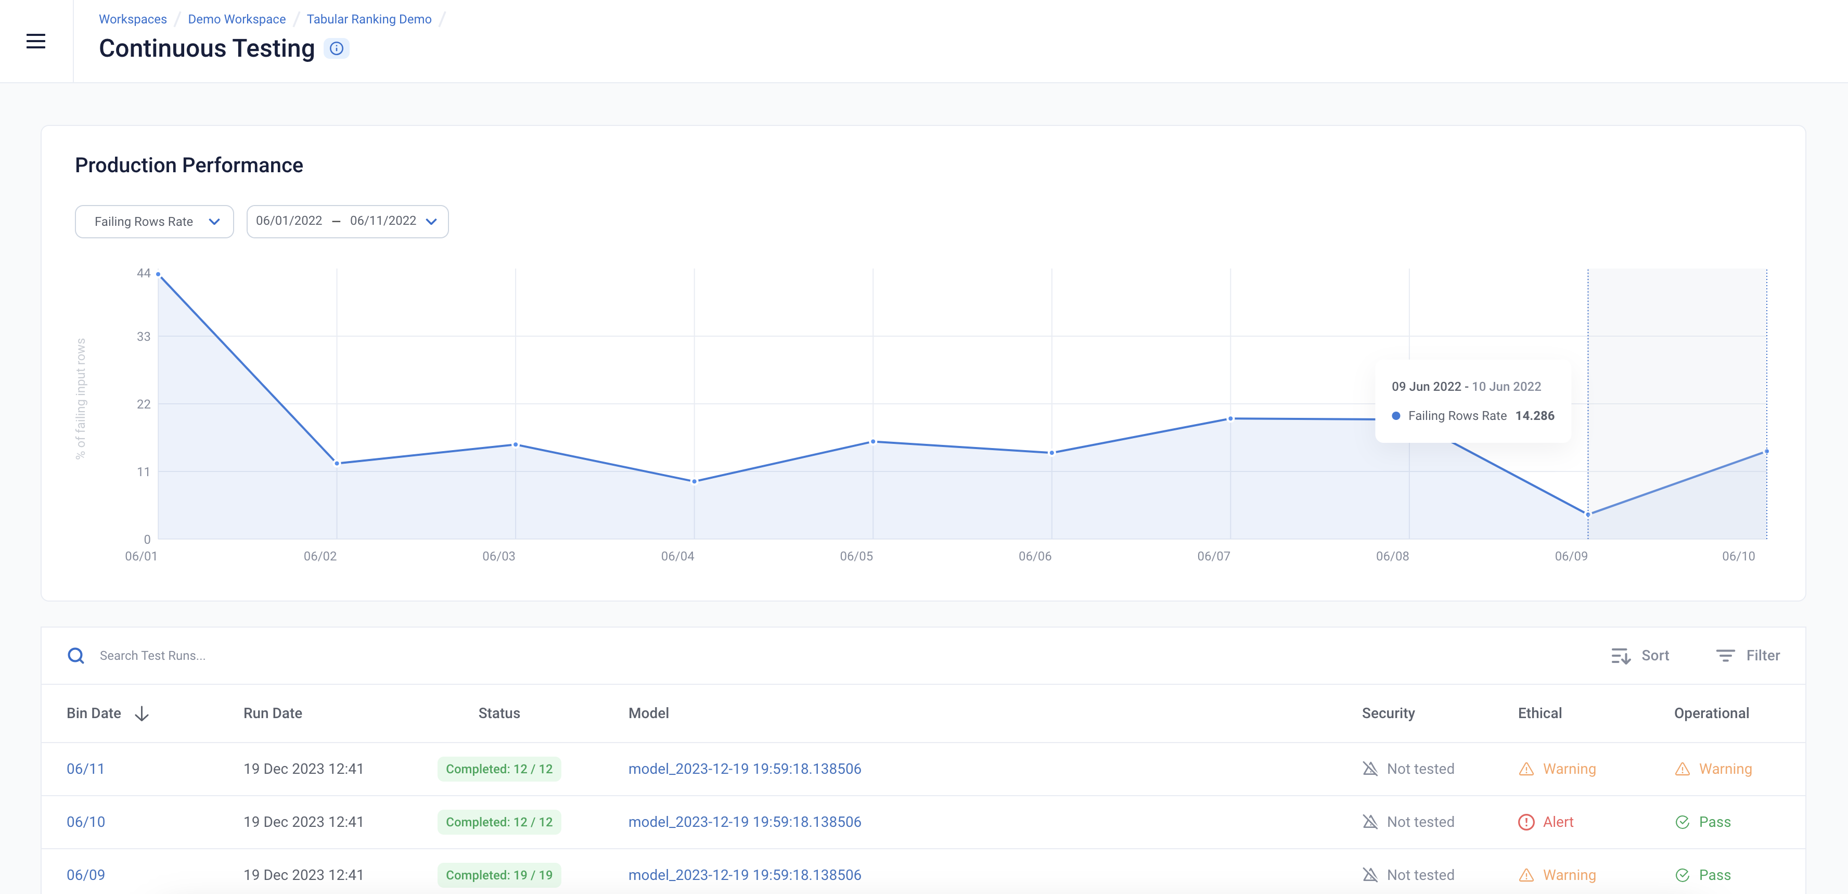Open the 06/11 bin date link
The image size is (1848, 894).
(x=85, y=769)
